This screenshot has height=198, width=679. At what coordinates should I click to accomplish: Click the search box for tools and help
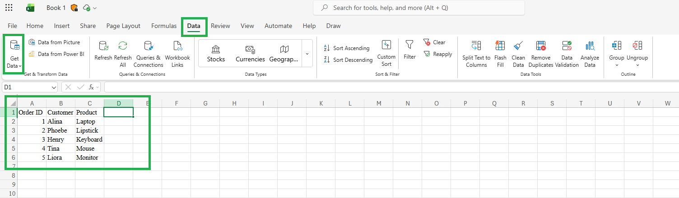(x=419, y=8)
